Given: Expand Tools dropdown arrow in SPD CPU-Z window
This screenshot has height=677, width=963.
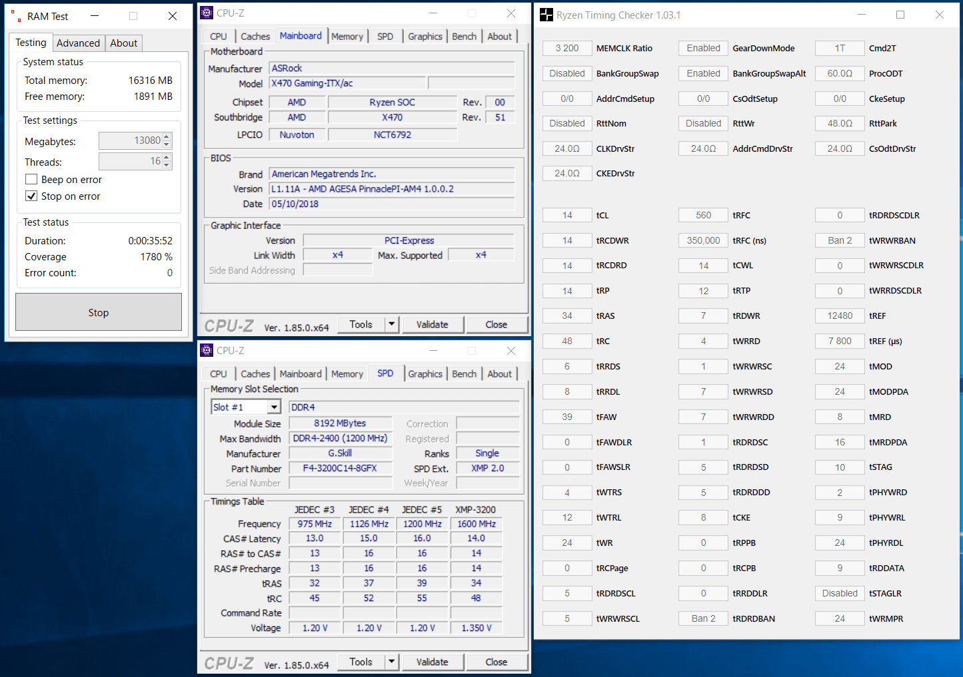Looking at the screenshot, I should 392,662.
